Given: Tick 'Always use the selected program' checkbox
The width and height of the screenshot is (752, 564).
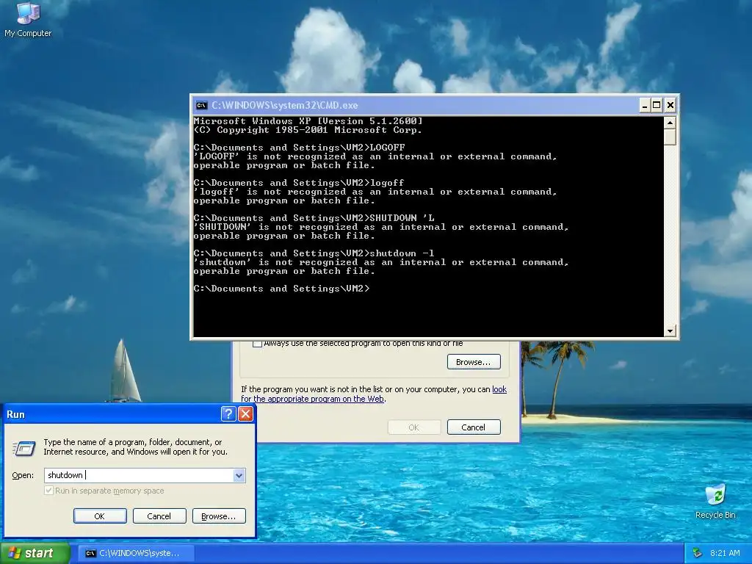Looking at the screenshot, I should coord(257,344).
